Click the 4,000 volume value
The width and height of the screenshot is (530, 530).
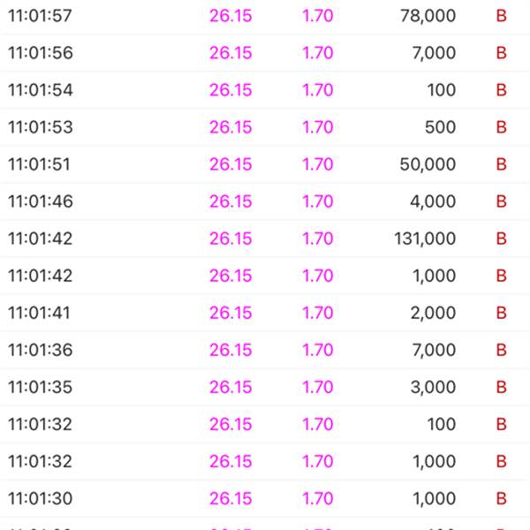[433, 201]
